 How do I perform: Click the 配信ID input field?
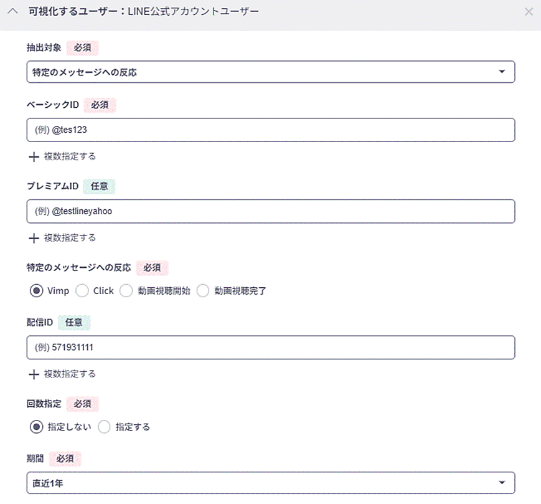pyautogui.click(x=270, y=348)
